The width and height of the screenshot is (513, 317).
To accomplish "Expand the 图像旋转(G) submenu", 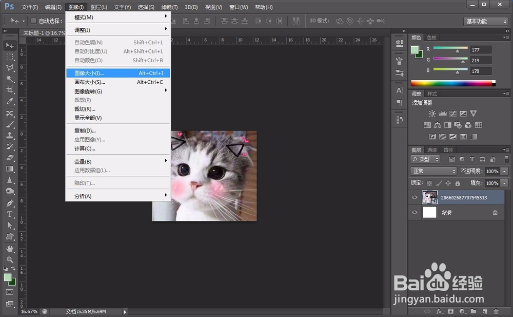I will coord(118,91).
